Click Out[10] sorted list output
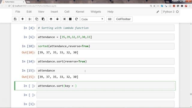Viewport: 192px width, 108px height. point(58,52)
